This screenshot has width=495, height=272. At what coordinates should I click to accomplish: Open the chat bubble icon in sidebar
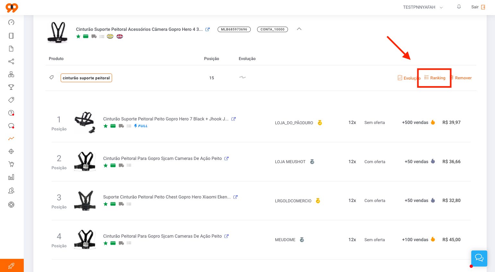(x=11, y=126)
